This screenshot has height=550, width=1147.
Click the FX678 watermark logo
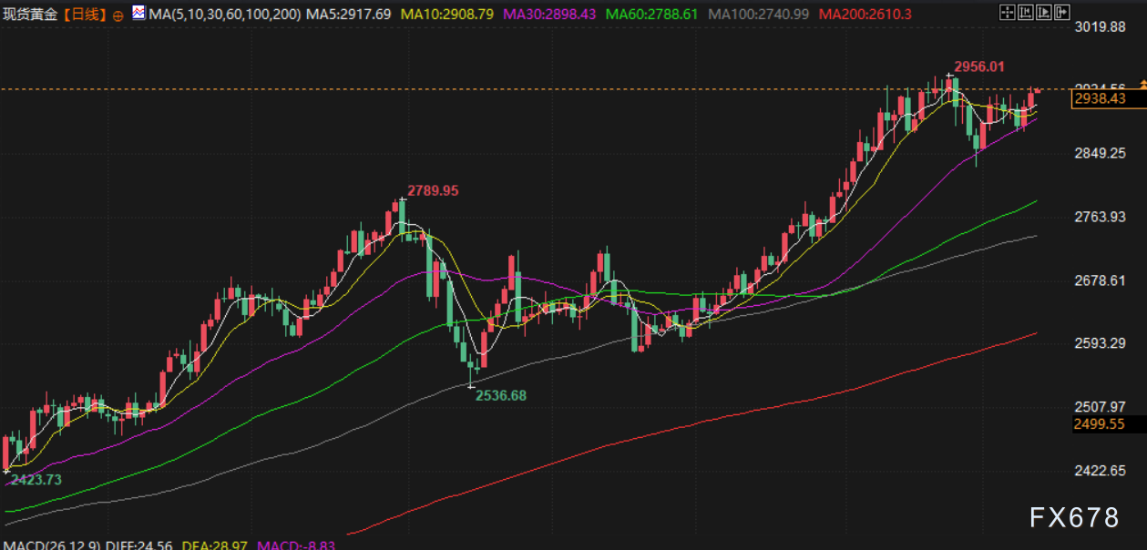click(1074, 518)
